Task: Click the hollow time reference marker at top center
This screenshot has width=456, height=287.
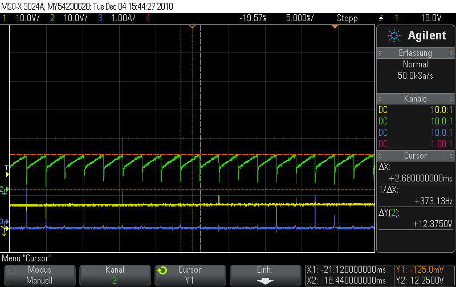Action: [x=192, y=27]
